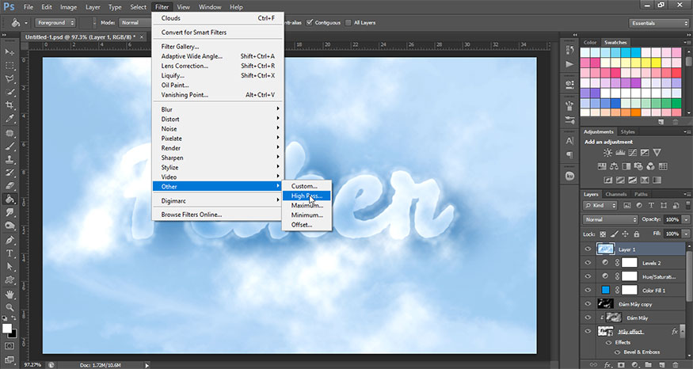The width and height of the screenshot is (693, 369).
Task: Open the Image menu
Action: point(68,7)
